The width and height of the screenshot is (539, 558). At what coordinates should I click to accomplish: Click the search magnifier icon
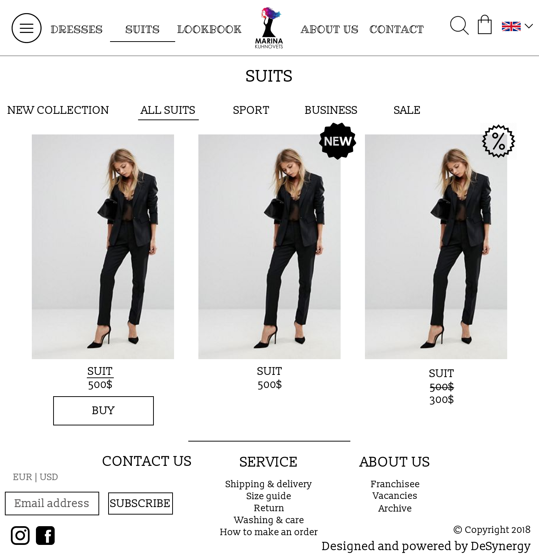[x=459, y=25]
